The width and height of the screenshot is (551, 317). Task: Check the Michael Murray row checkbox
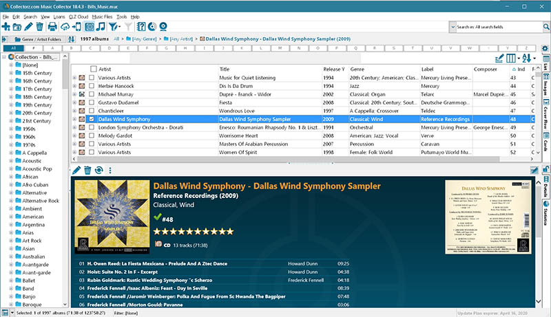[92, 94]
